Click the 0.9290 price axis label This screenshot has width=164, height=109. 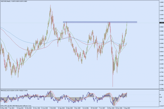(x=162, y=35)
